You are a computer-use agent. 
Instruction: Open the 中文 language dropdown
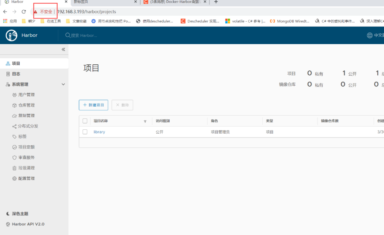[378, 35]
